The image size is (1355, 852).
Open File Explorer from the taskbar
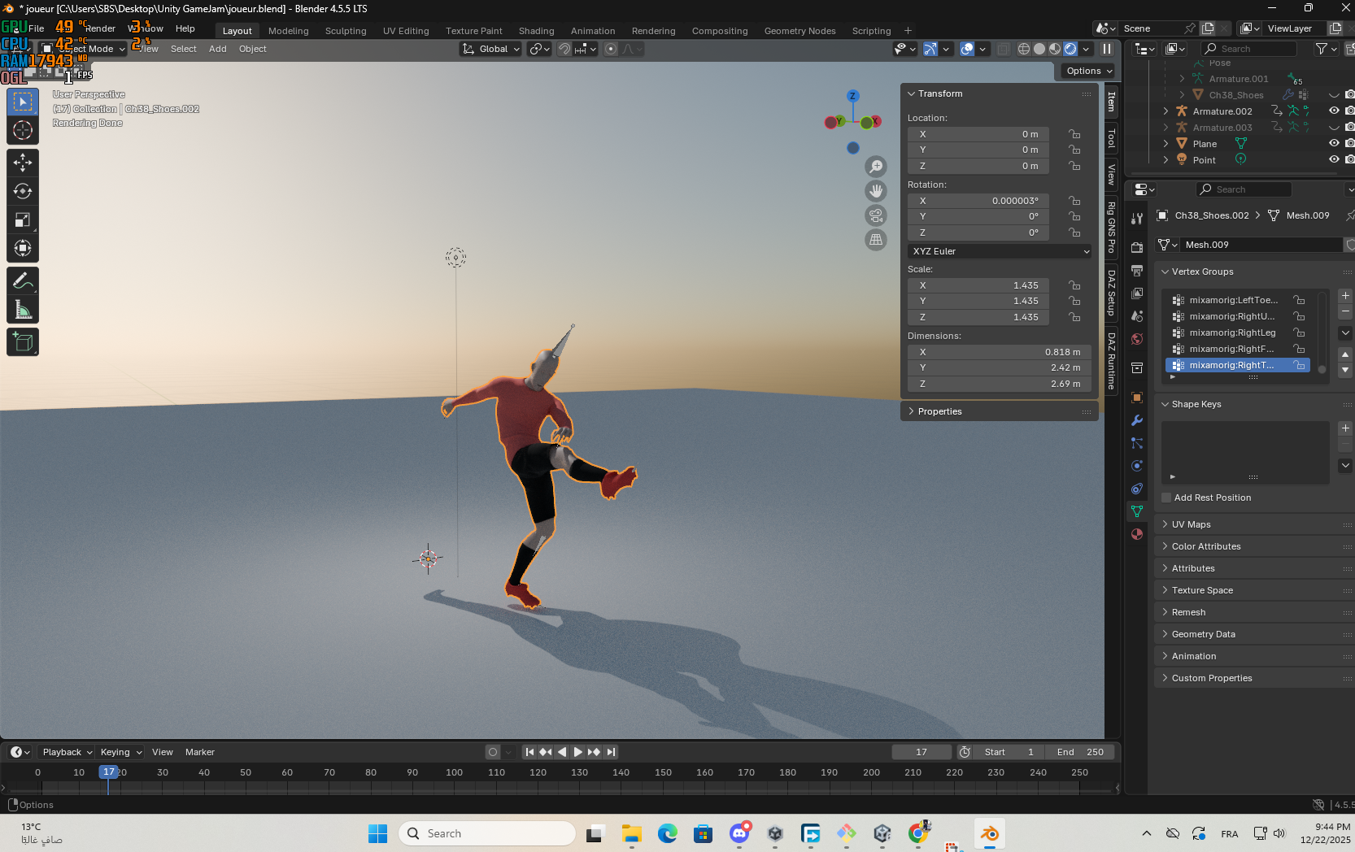click(632, 833)
